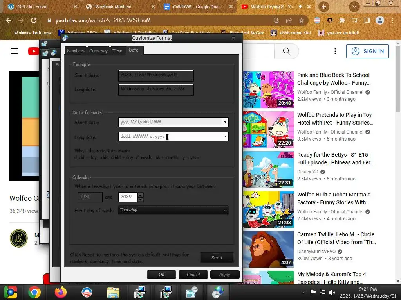Click the system clock showing 9:24 PM
The width and height of the screenshot is (401, 300).
pyautogui.click(x=368, y=289)
